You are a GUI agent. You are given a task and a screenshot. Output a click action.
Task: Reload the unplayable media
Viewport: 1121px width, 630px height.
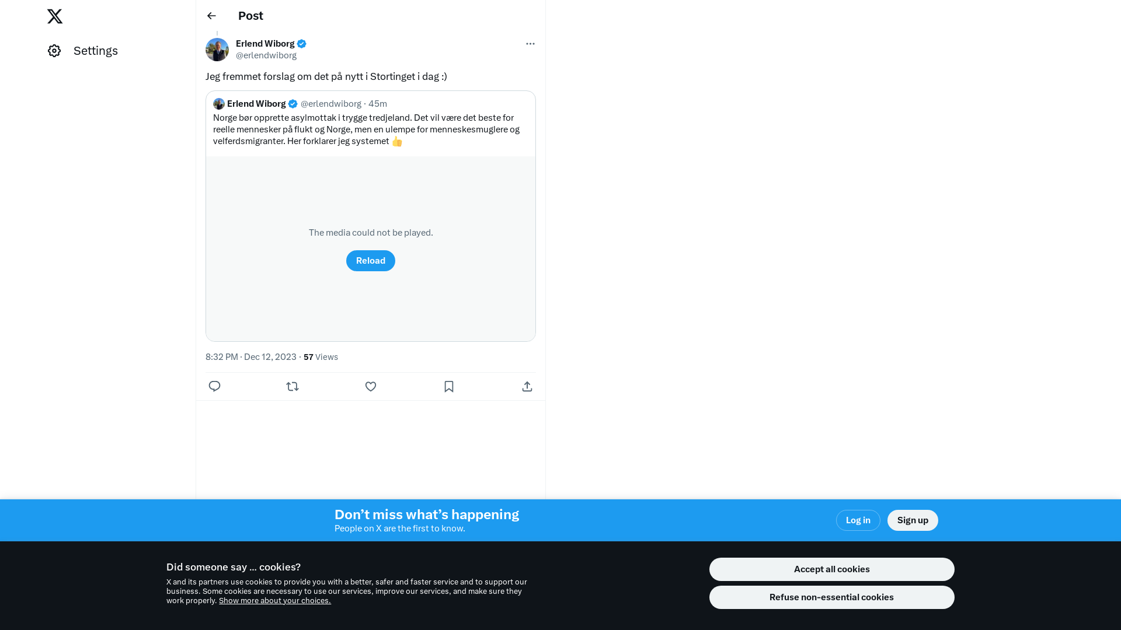pyautogui.click(x=371, y=261)
